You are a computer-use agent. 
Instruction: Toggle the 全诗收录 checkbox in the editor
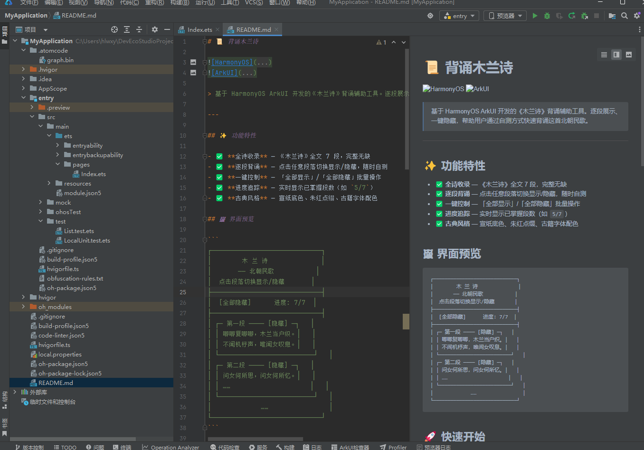click(219, 156)
